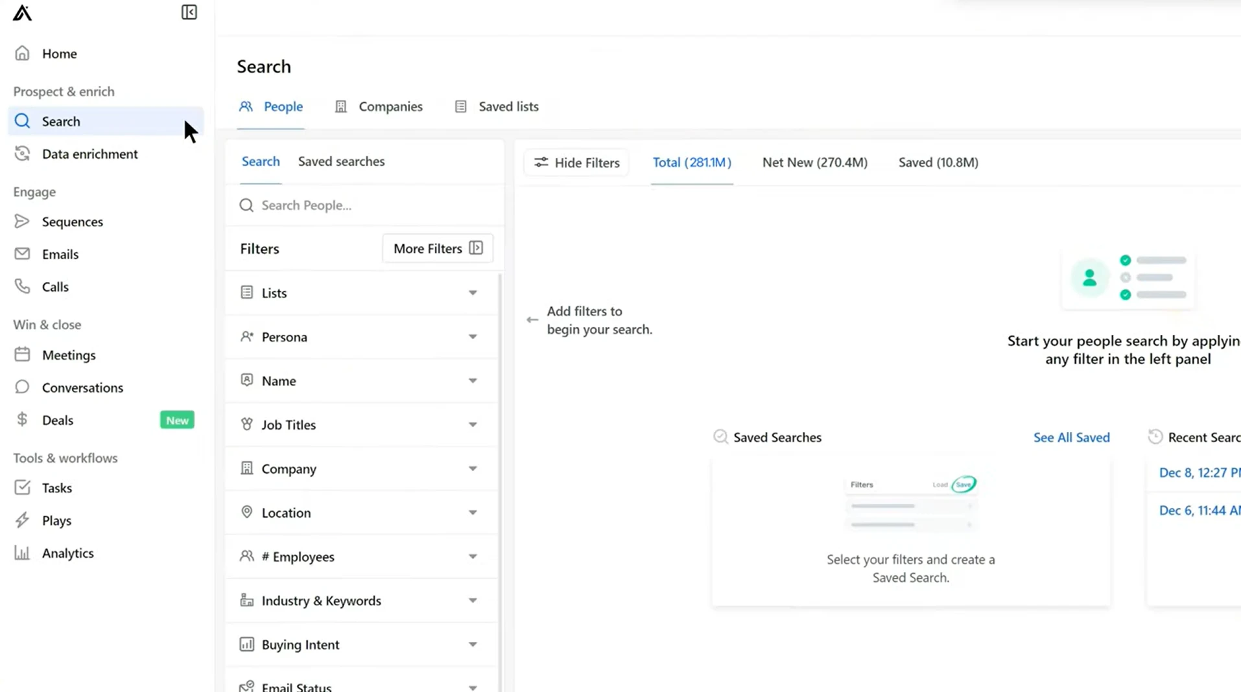
Task: Click the See All Saved link
Action: click(x=1071, y=437)
